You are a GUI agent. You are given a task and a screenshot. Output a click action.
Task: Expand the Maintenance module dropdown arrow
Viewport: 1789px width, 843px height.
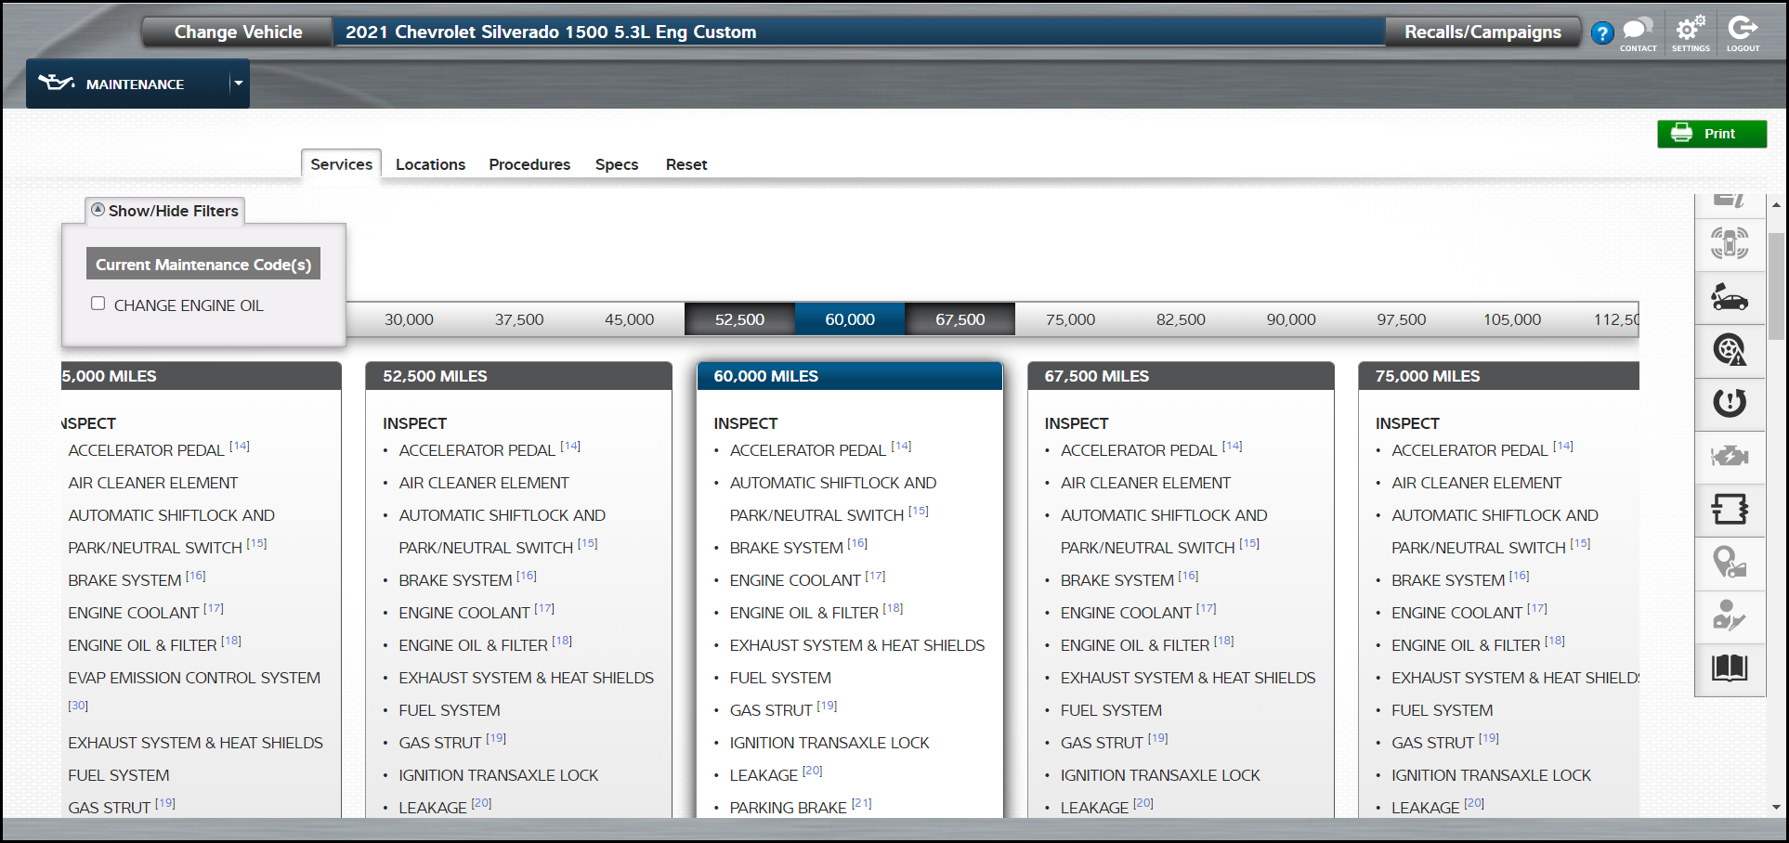[x=239, y=84]
